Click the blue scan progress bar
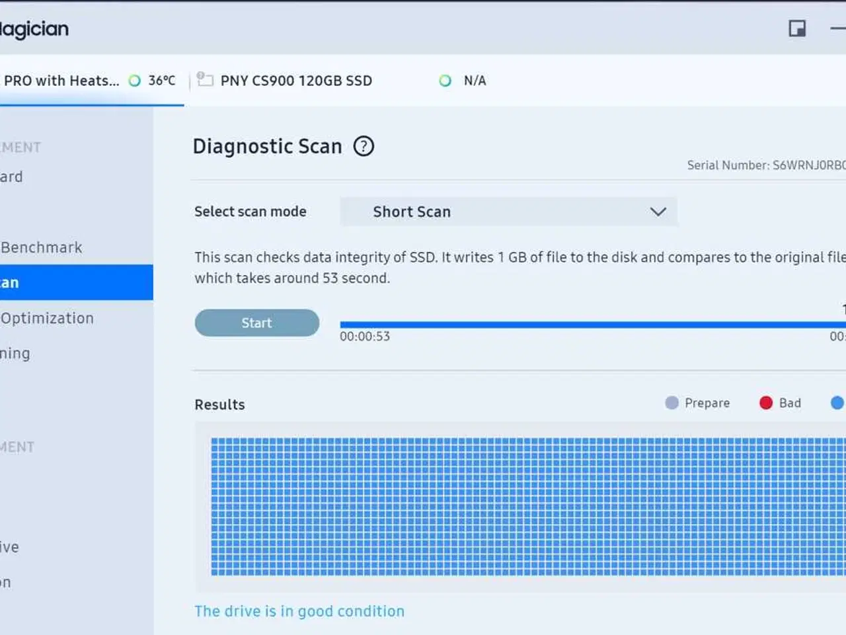This screenshot has width=846, height=635. 588,325
